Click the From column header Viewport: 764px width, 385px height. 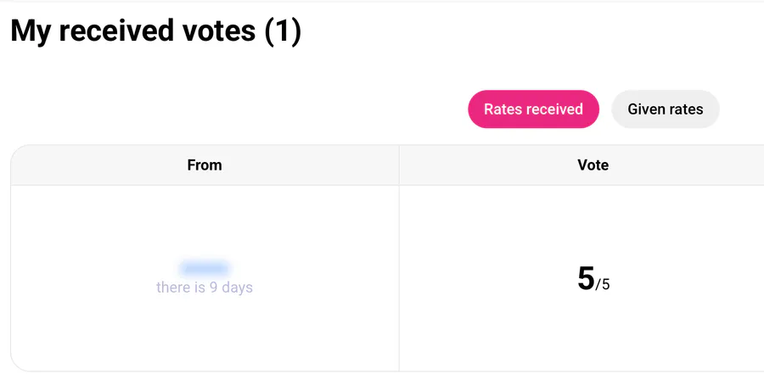pyautogui.click(x=205, y=165)
